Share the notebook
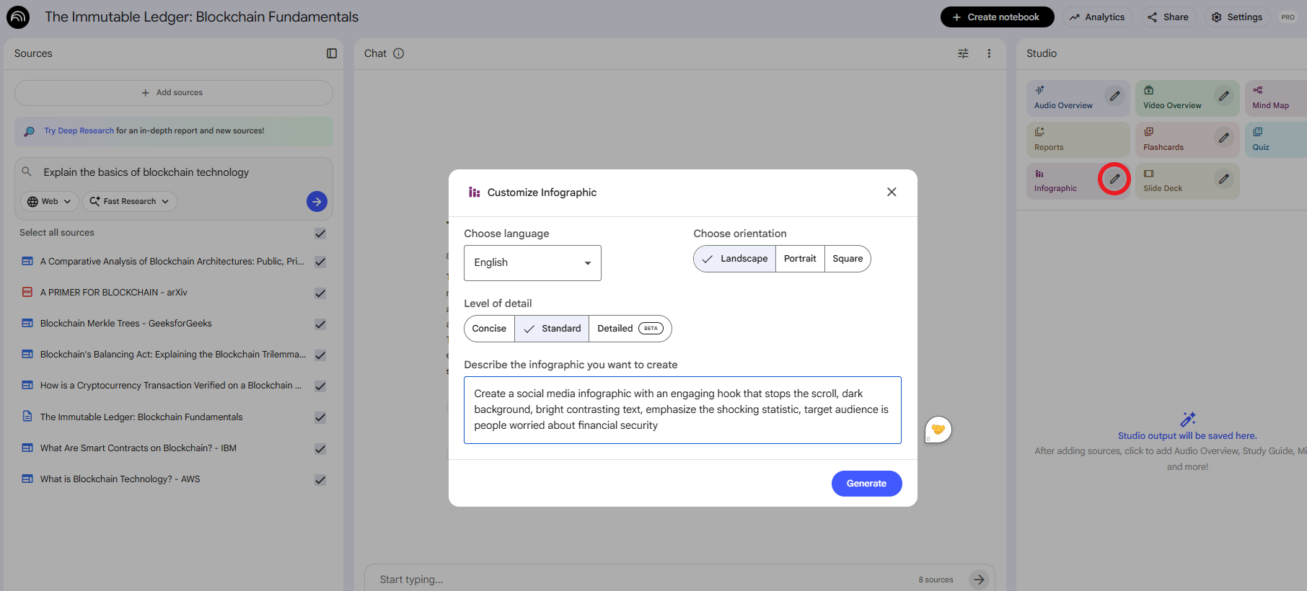The image size is (1307, 591). pyautogui.click(x=1169, y=17)
